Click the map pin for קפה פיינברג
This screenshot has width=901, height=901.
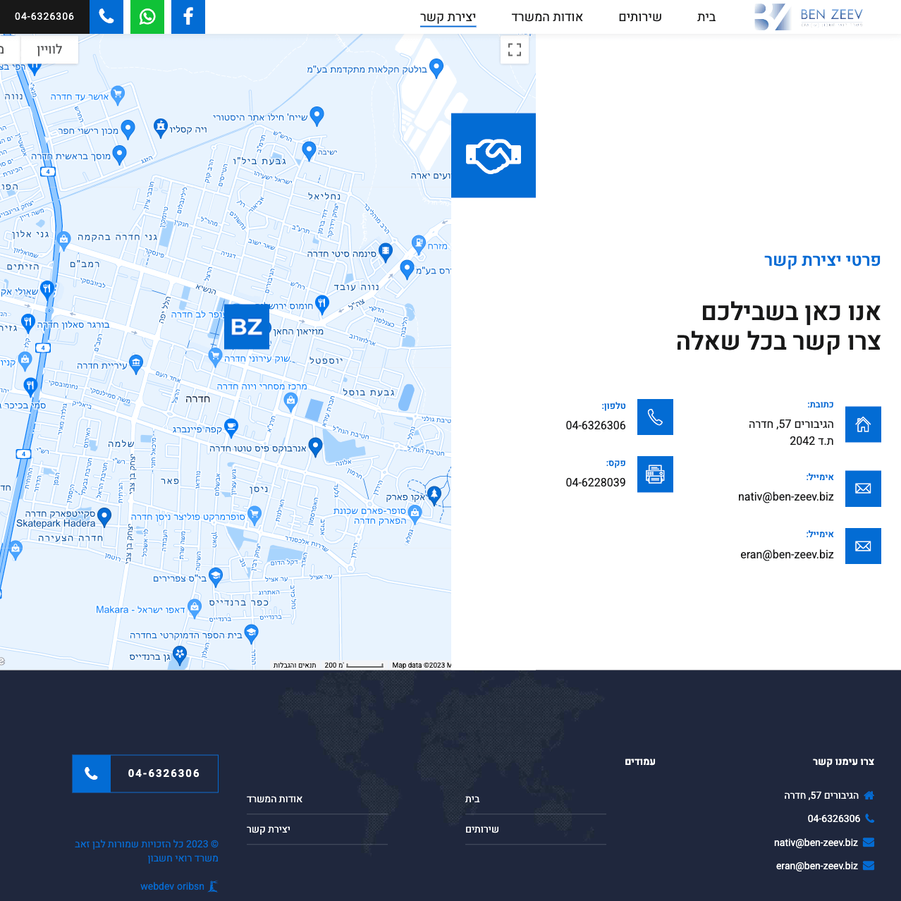[x=231, y=427]
